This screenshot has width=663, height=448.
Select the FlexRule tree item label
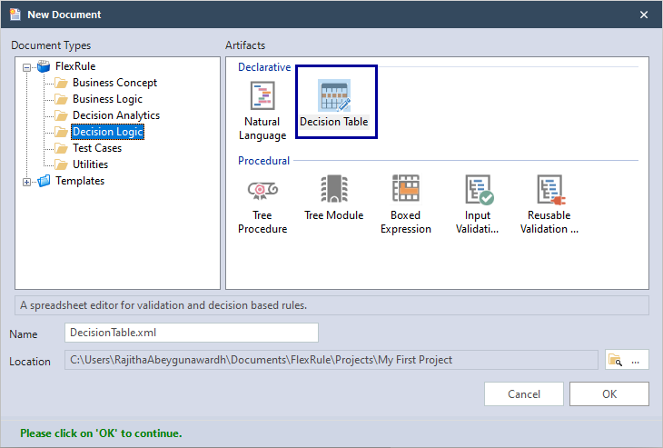coord(75,66)
